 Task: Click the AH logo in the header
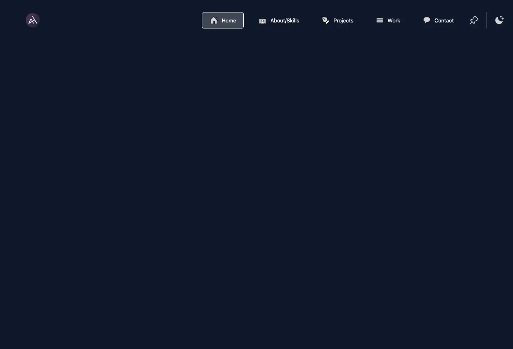tap(32, 20)
